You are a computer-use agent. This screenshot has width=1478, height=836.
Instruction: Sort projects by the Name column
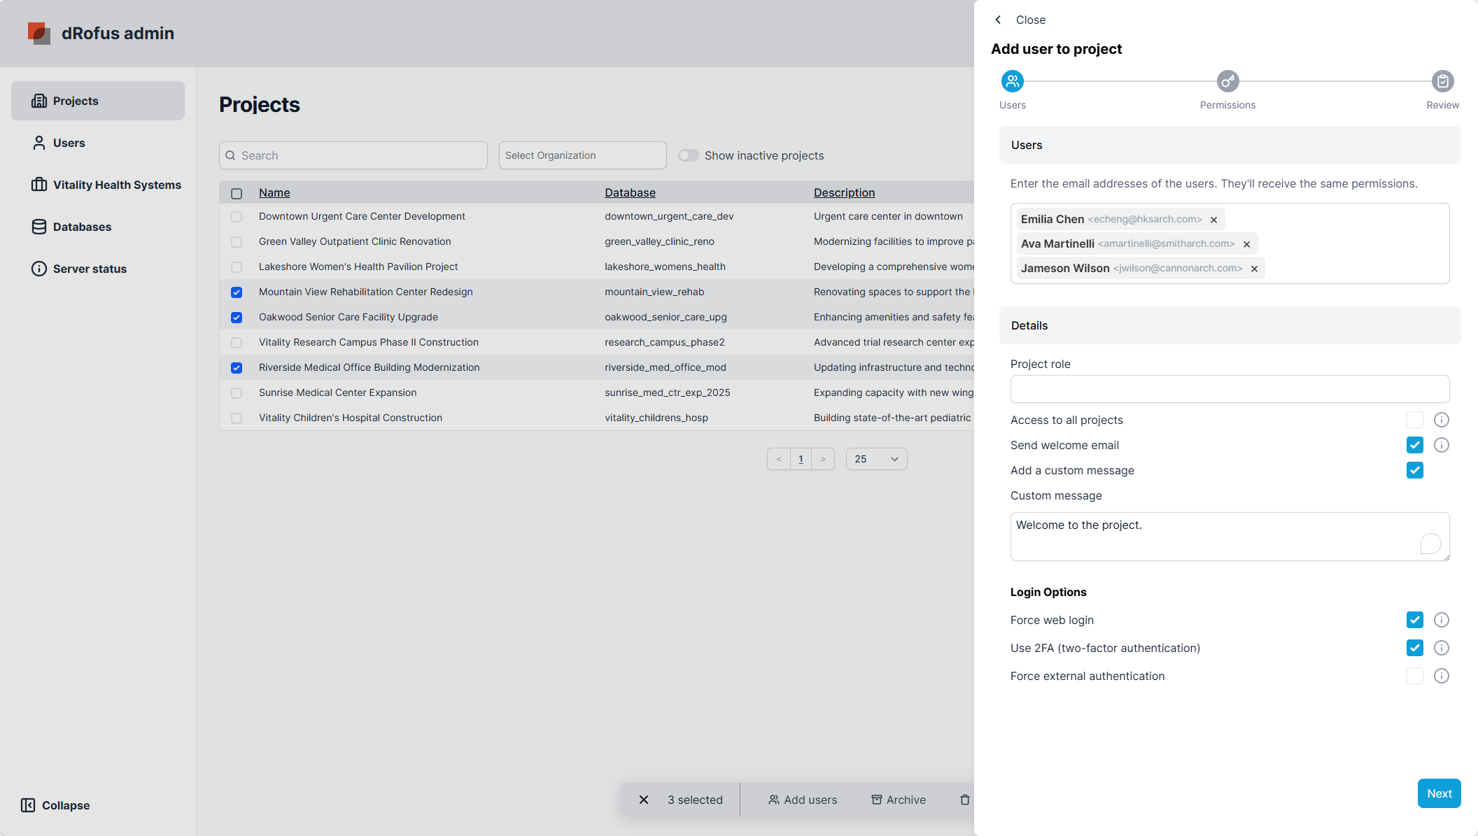tap(274, 192)
